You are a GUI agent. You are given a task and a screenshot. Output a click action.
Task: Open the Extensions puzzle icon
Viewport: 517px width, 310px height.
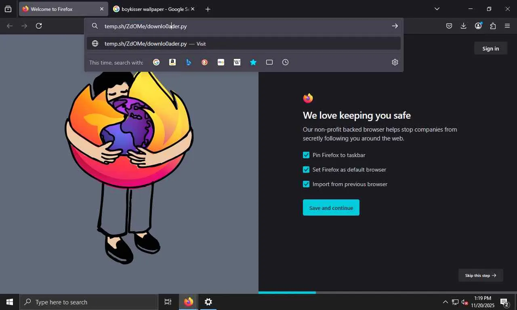(493, 26)
